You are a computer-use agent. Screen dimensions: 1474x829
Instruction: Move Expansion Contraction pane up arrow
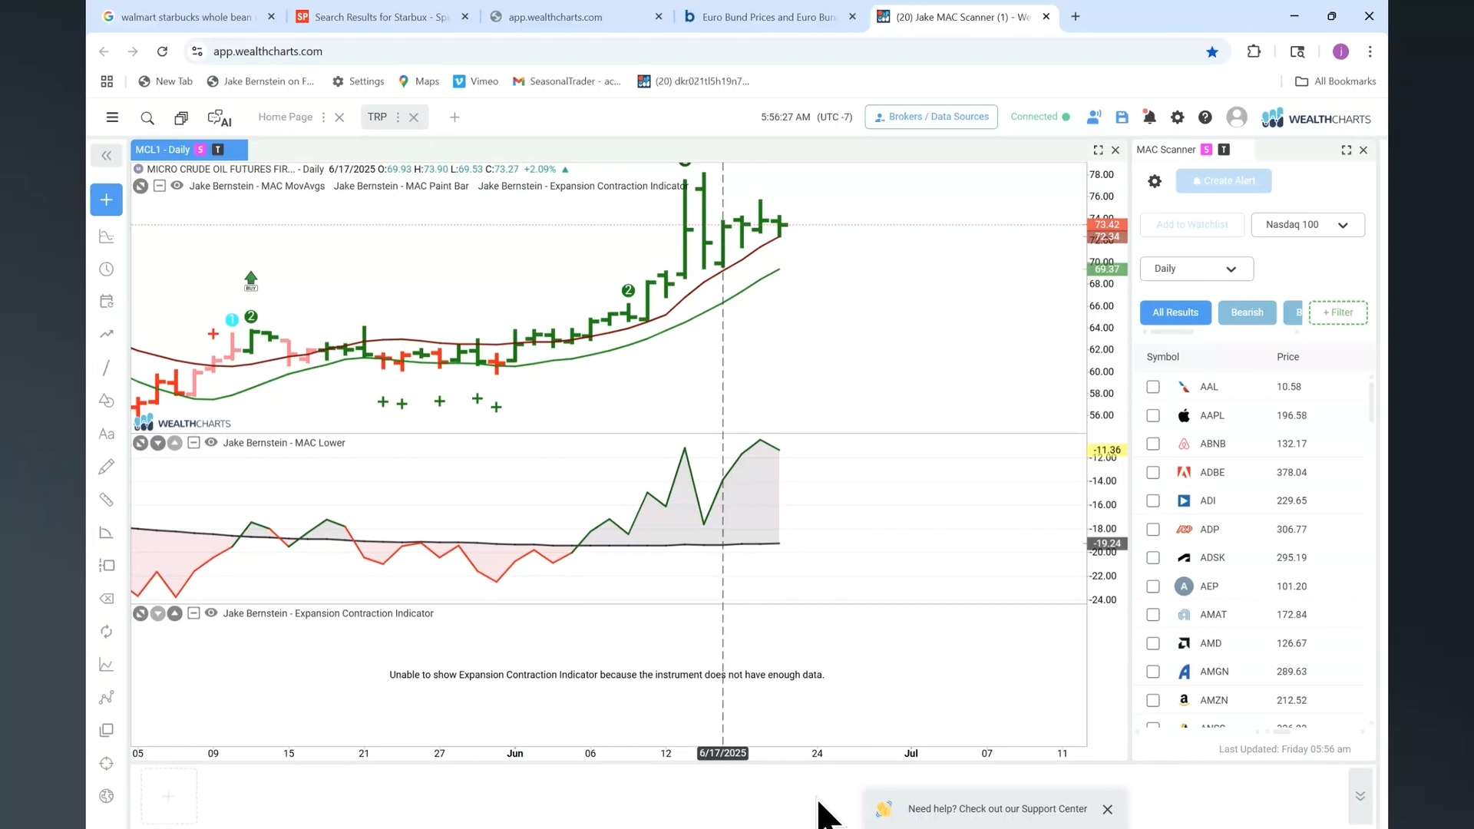click(x=174, y=613)
